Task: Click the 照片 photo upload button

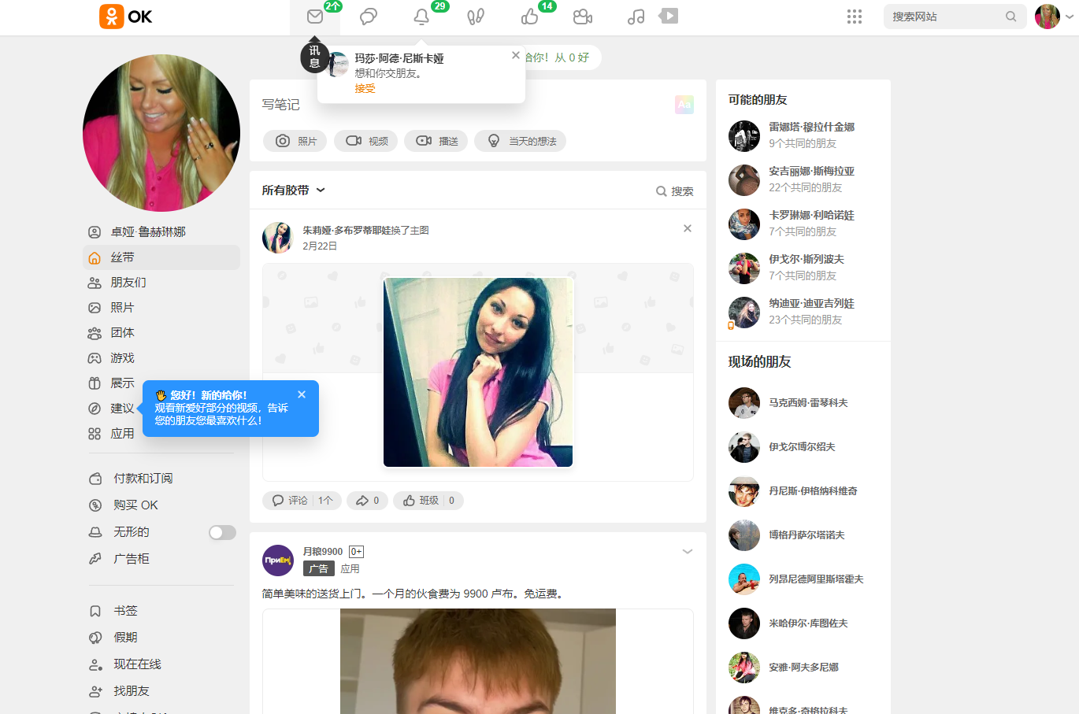Action: pos(295,141)
